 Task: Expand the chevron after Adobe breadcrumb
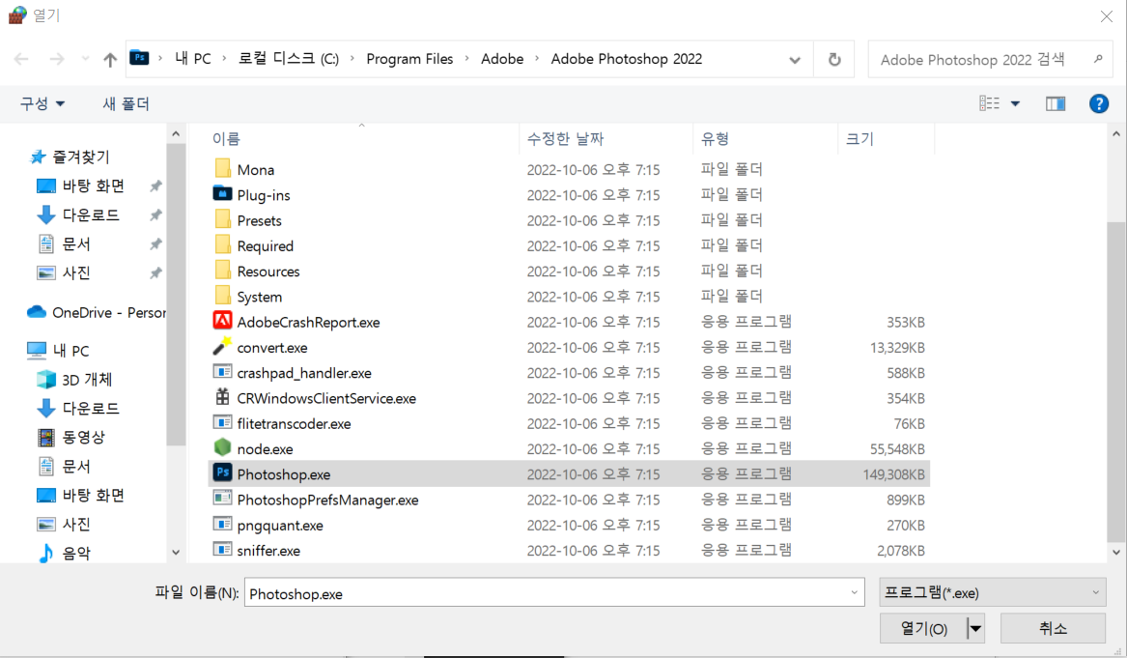(x=537, y=59)
